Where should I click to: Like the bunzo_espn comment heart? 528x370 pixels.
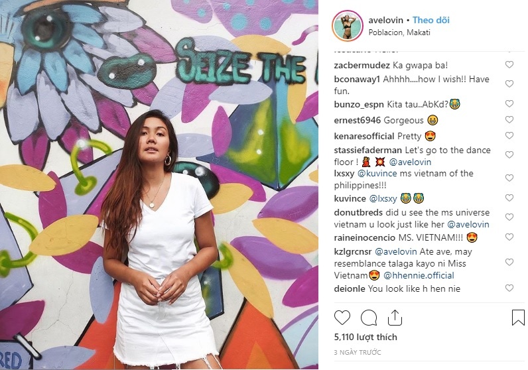pyautogui.click(x=509, y=103)
